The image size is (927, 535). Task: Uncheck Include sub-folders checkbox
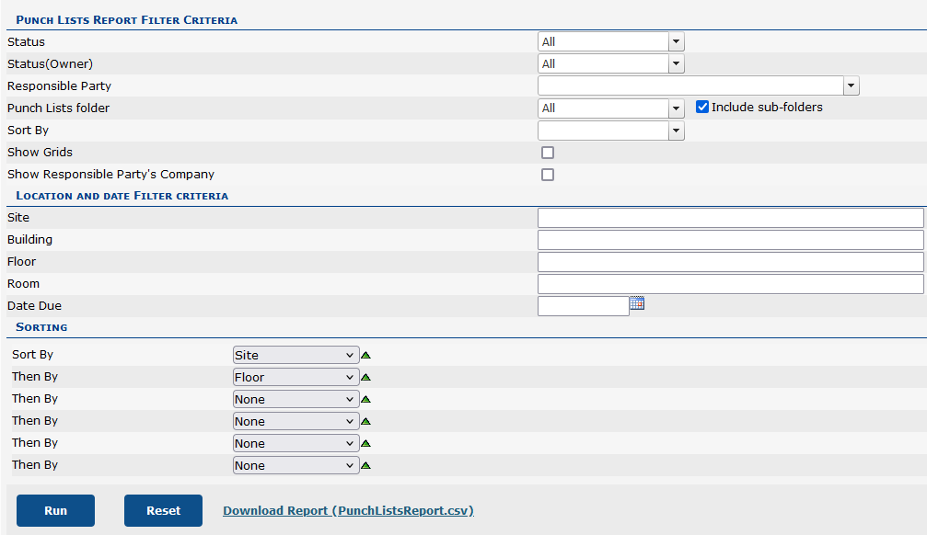pyautogui.click(x=702, y=107)
